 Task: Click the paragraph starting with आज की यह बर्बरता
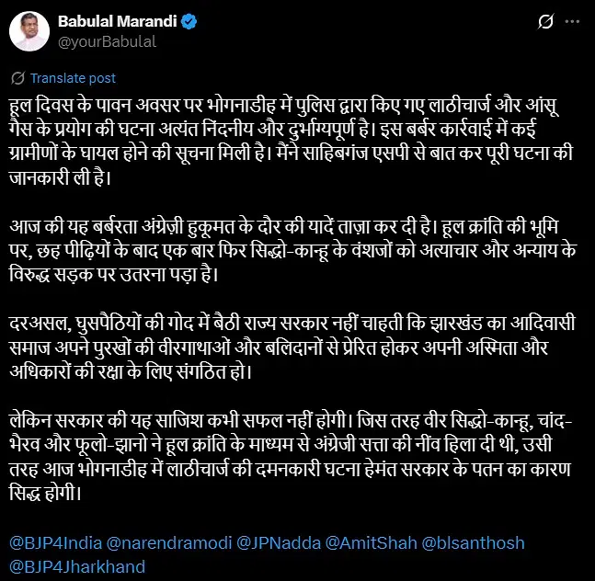point(292,251)
